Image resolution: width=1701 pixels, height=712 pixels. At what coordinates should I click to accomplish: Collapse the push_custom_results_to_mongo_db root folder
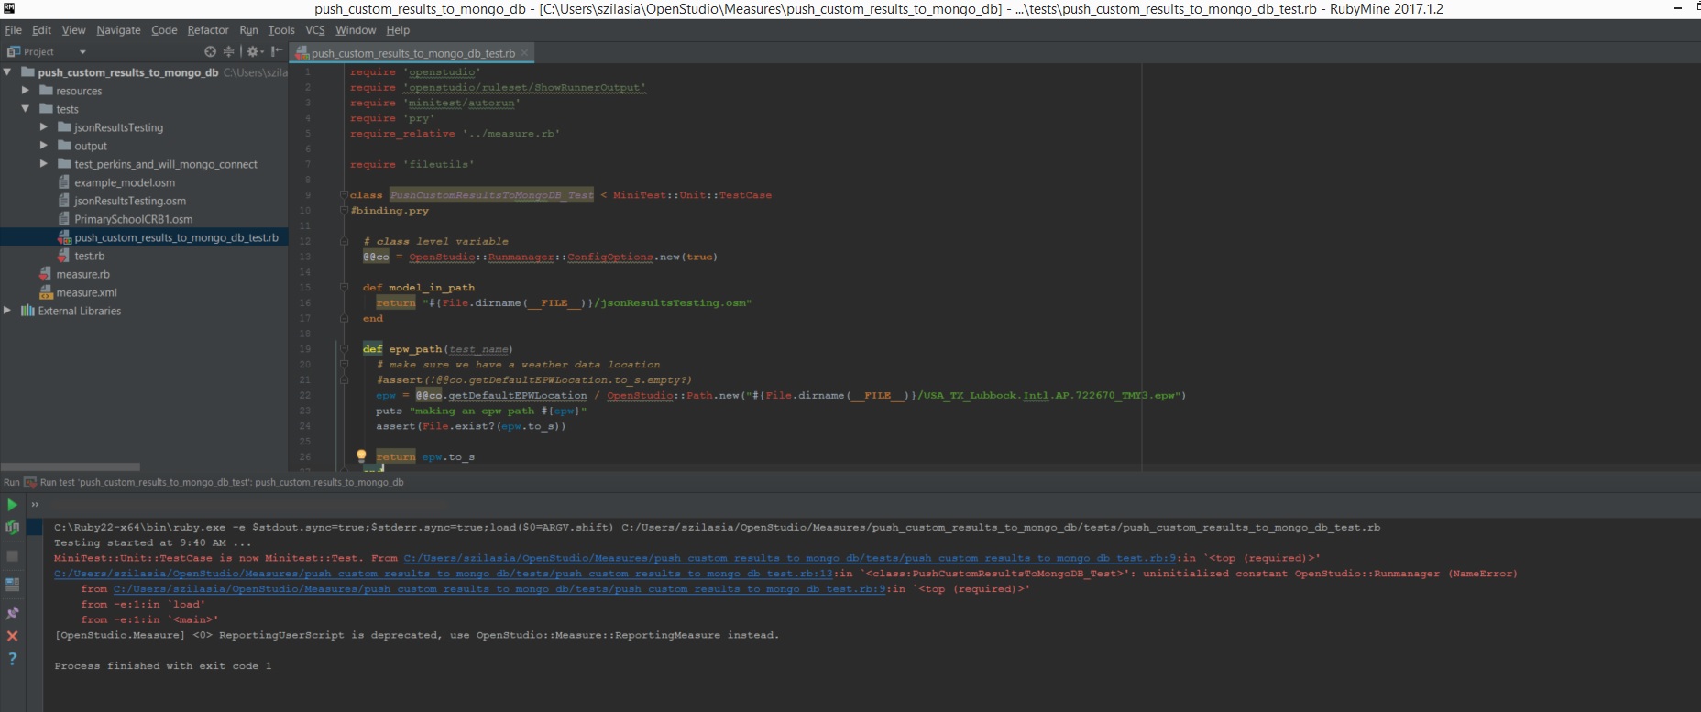point(7,72)
